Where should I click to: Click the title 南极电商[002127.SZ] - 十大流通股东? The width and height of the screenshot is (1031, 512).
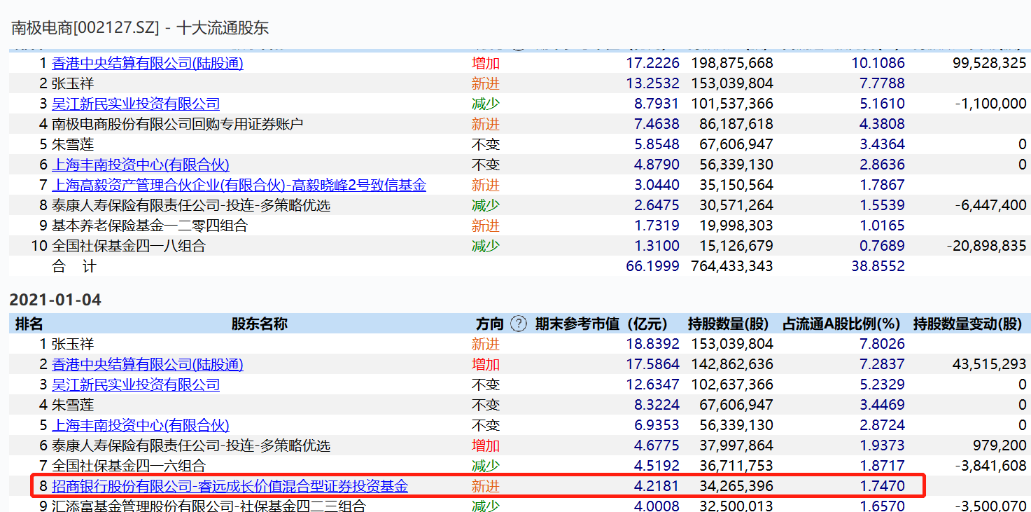pos(140,28)
